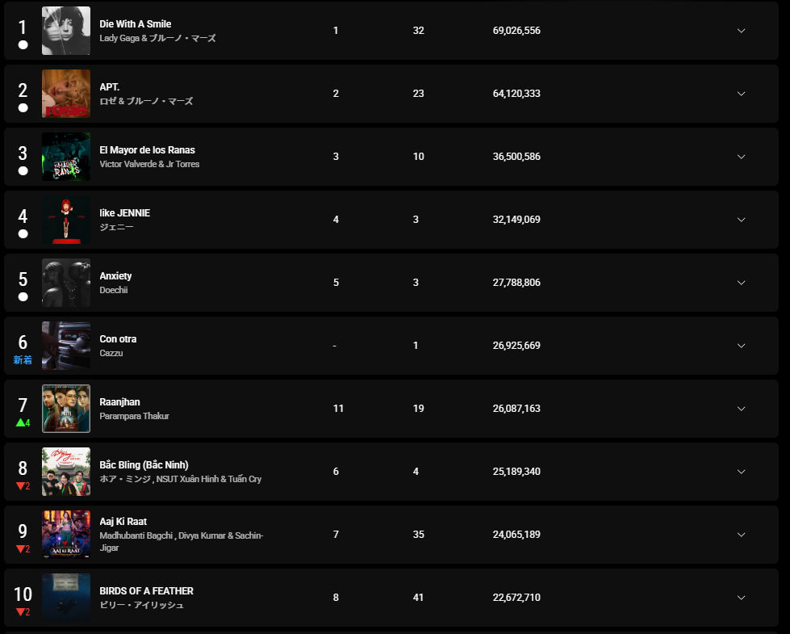The height and width of the screenshot is (634, 790).
Task: Open chevron for El Mayor de los Ranas
Action: (x=741, y=157)
